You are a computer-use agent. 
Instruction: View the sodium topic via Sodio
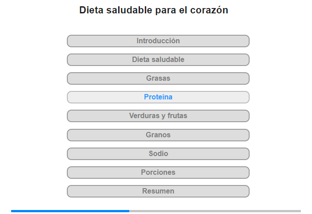[158, 154]
